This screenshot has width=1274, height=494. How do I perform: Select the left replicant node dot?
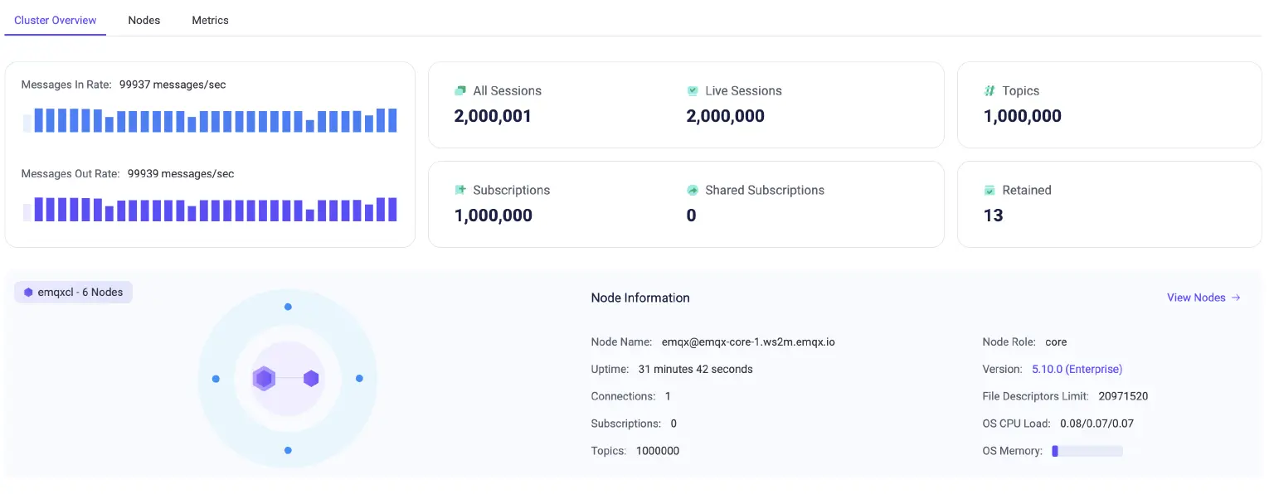[x=216, y=379]
